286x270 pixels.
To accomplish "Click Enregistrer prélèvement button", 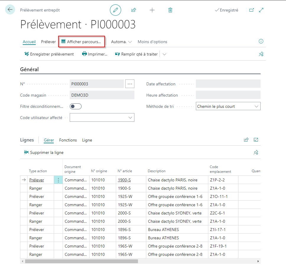I will pyautogui.click(x=49, y=54).
